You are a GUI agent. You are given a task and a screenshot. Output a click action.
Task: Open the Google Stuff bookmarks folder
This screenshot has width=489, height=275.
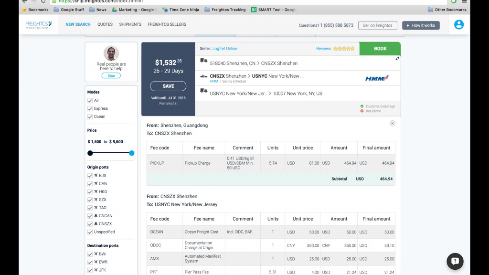tap(69, 10)
